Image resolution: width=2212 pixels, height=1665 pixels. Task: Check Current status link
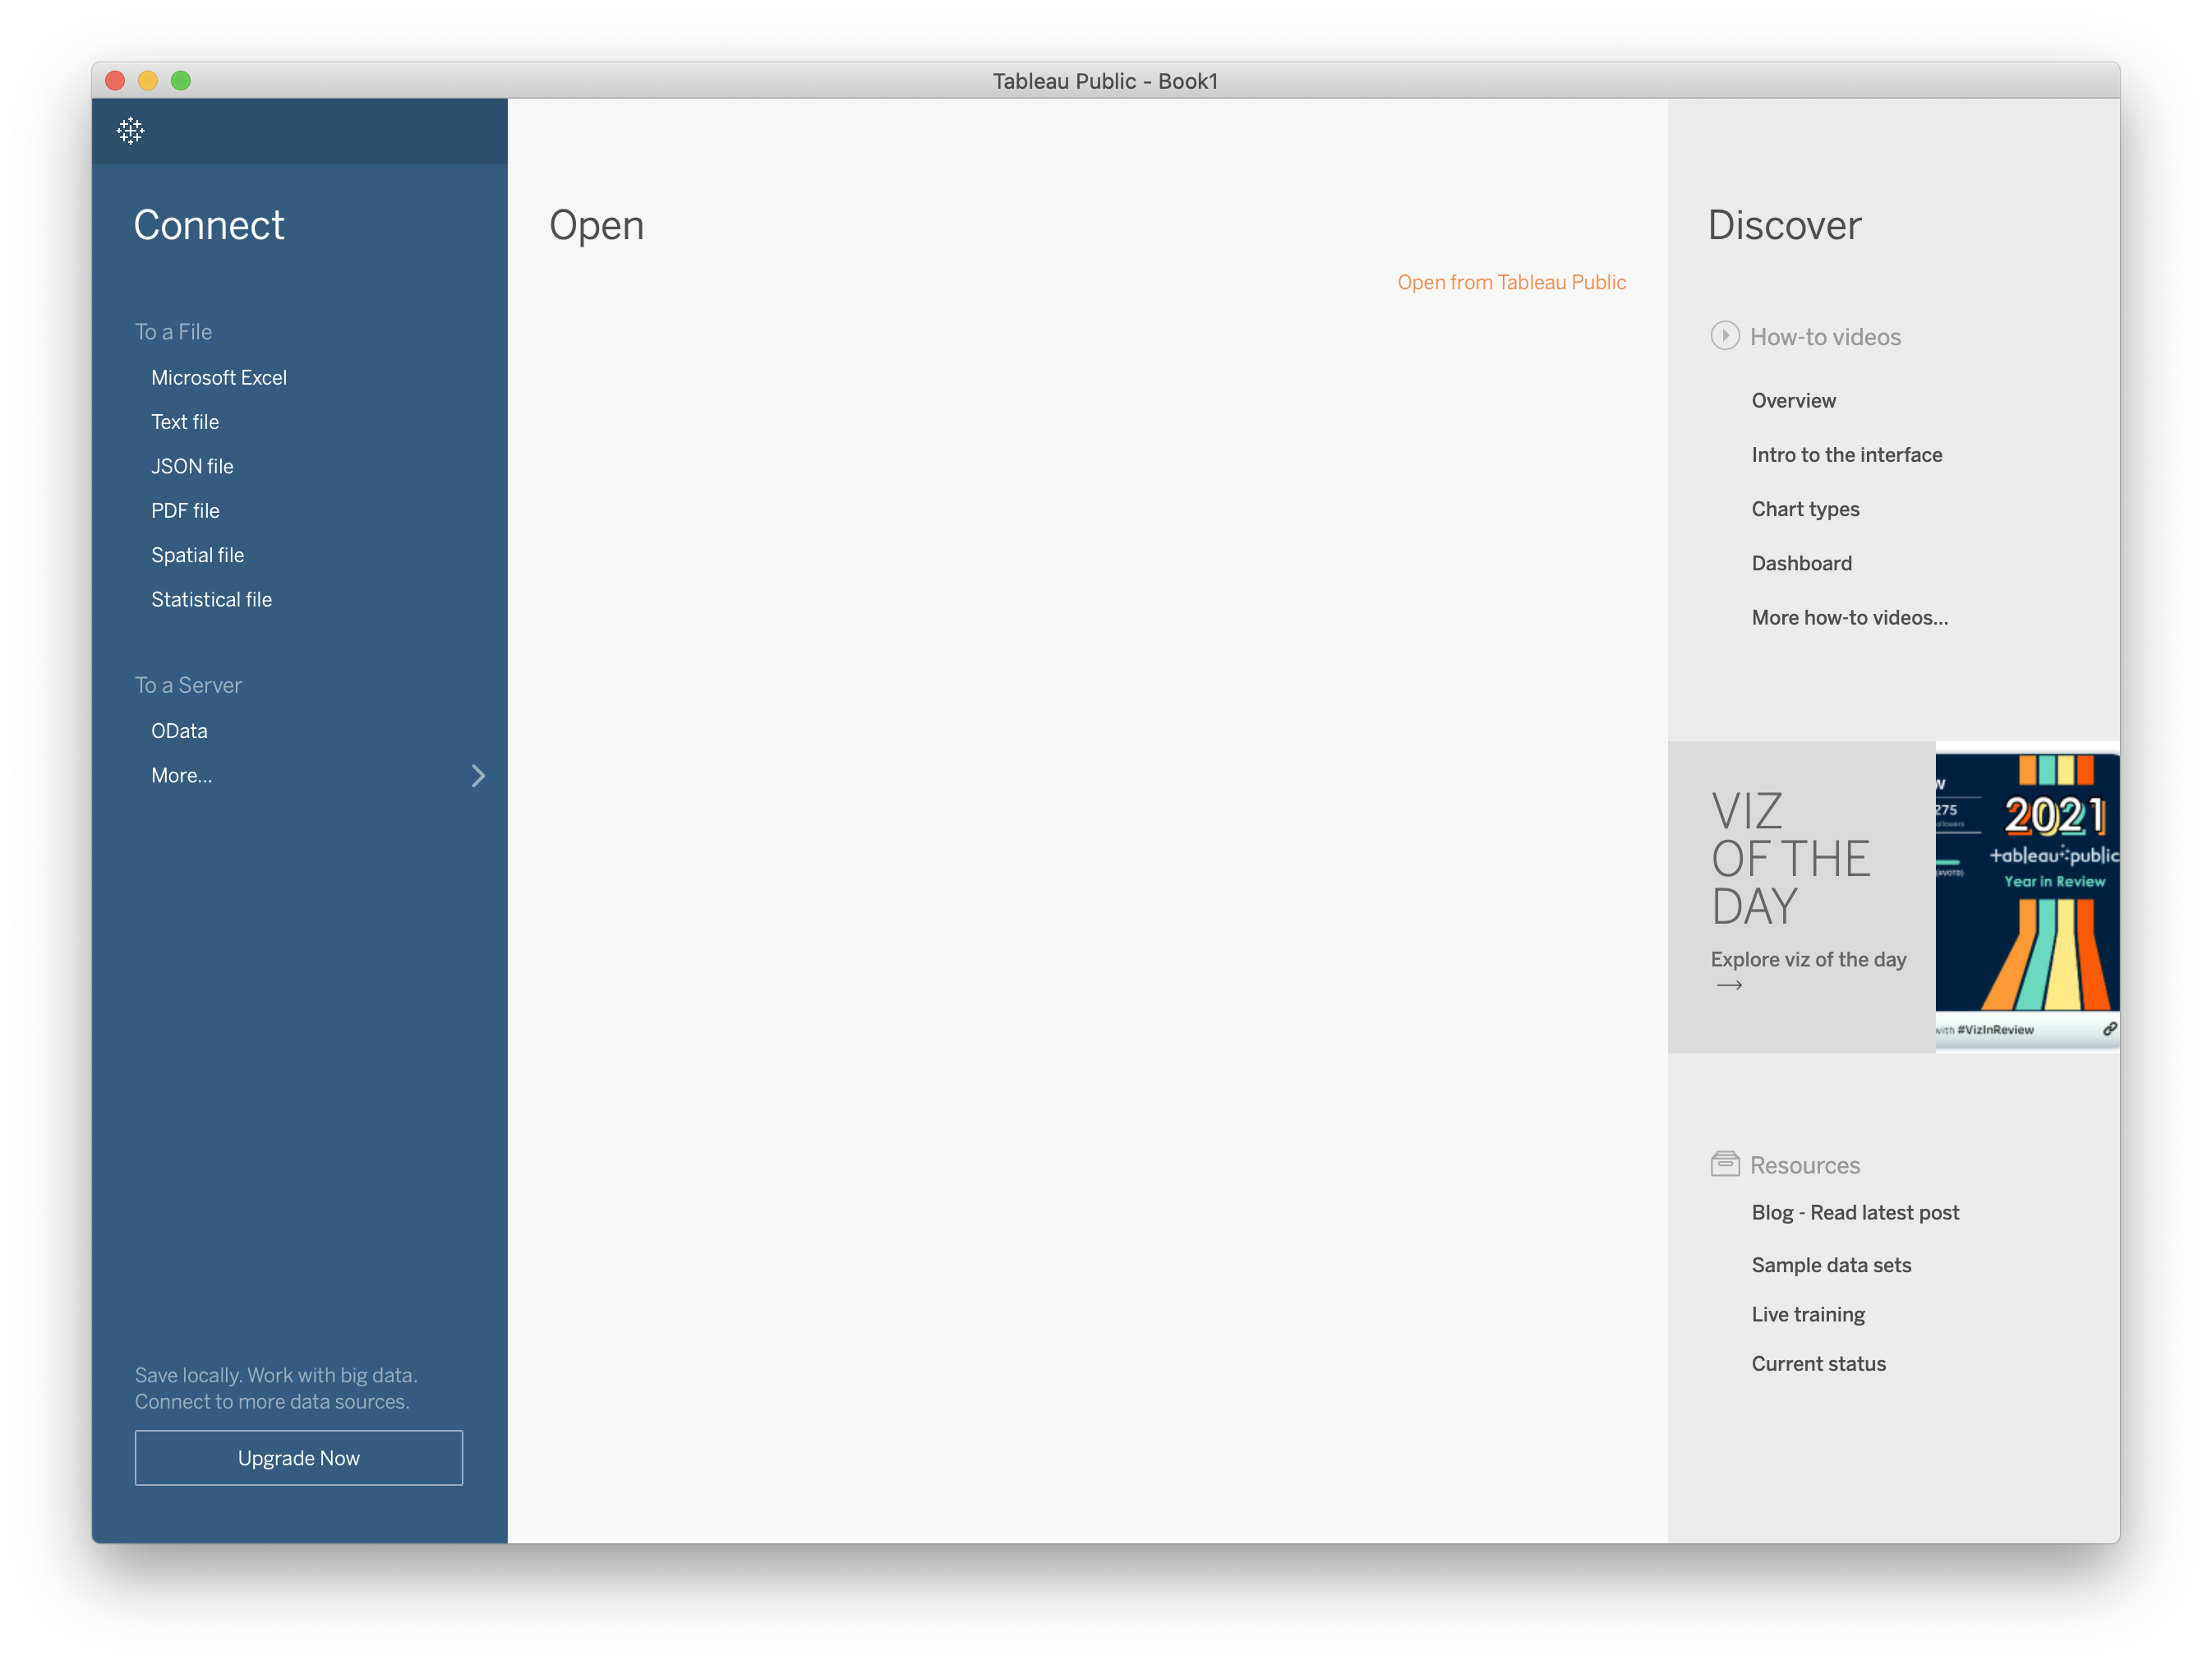1818,1364
